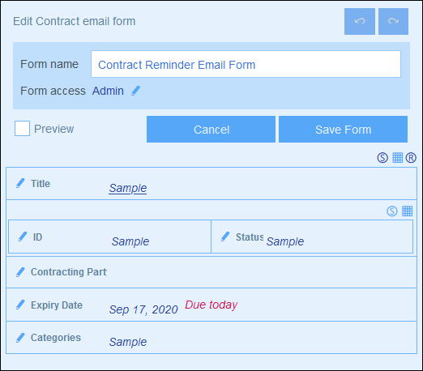Click the pencil icon beside Categories
Screen dimensions: 423x371
coord(20,338)
